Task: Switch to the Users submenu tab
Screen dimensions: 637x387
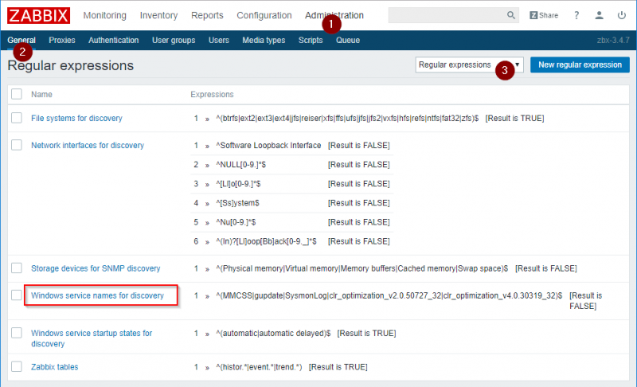Action: tap(219, 40)
